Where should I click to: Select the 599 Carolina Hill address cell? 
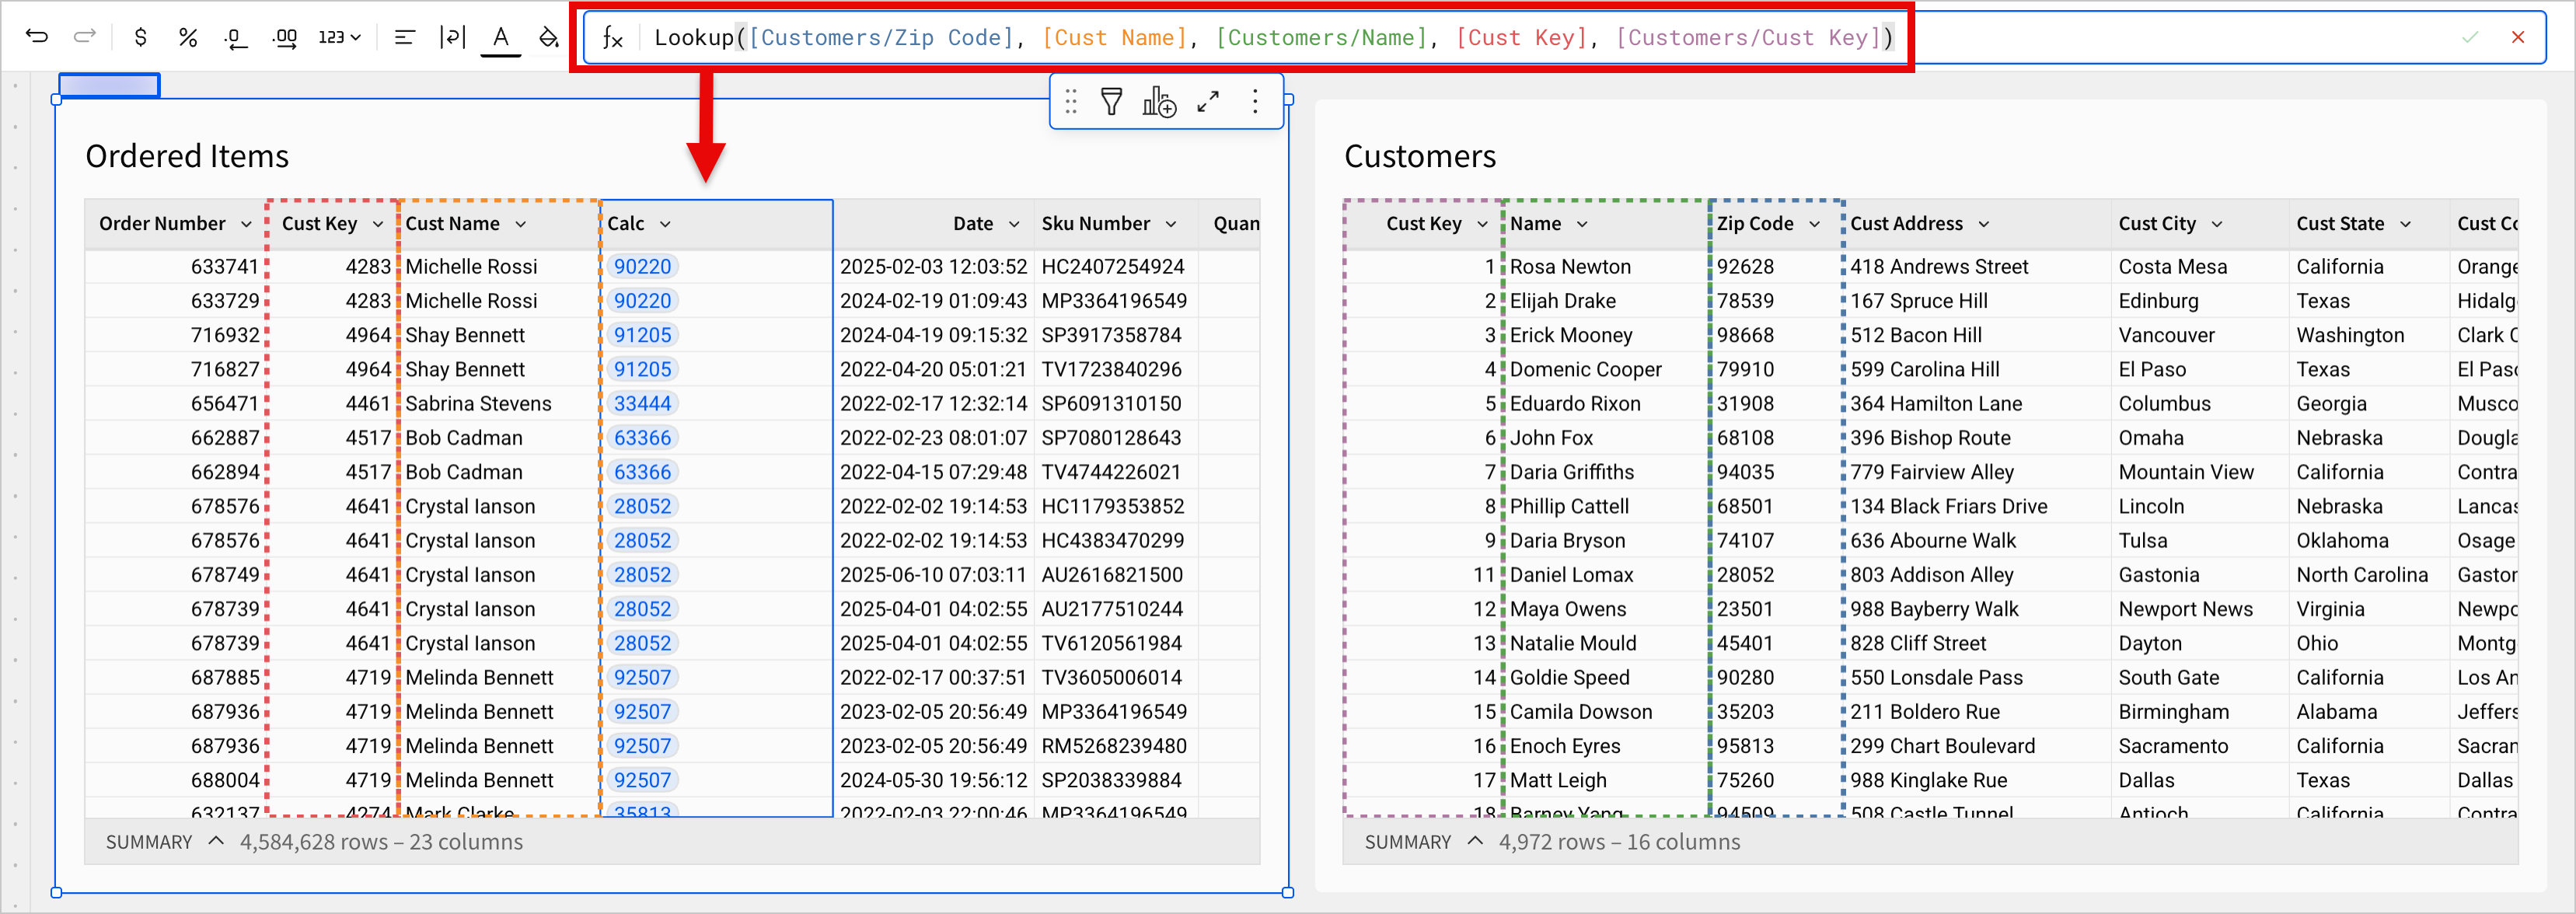point(1978,370)
